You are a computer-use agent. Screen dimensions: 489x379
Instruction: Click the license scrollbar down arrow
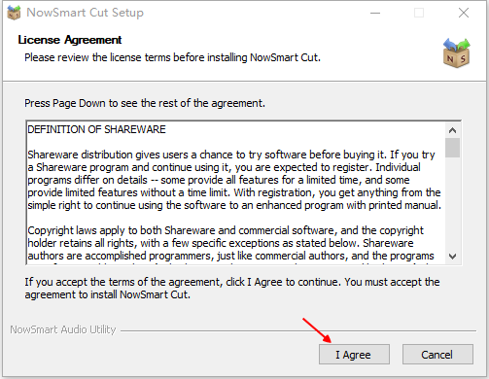453,257
